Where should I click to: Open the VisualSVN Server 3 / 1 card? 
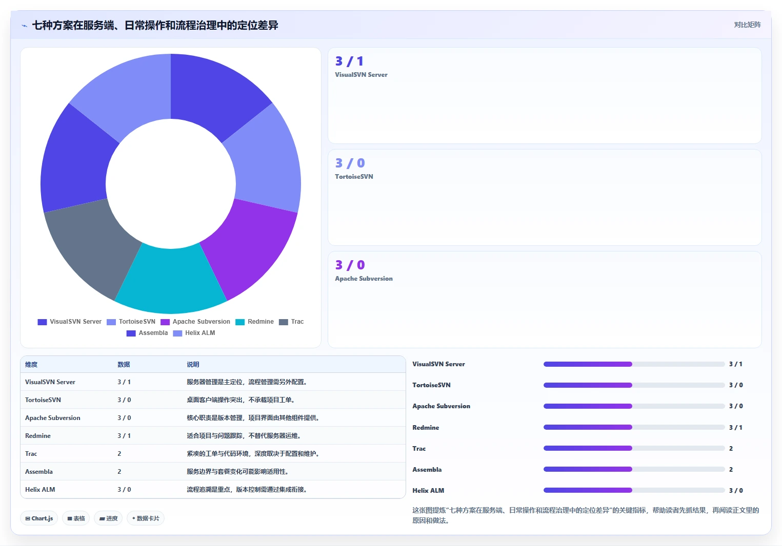point(545,96)
